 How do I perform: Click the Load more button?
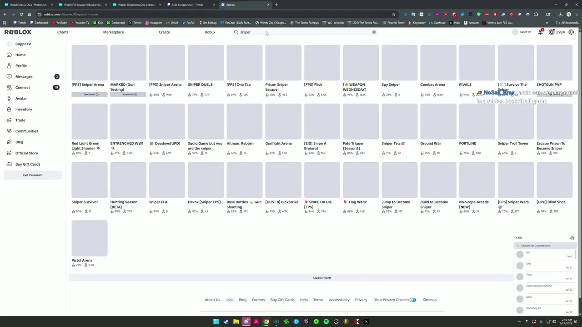click(322, 277)
